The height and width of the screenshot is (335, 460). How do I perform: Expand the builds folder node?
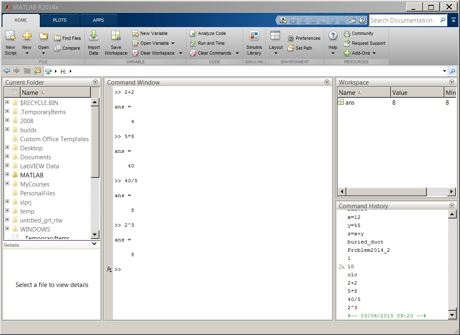pyautogui.click(x=7, y=129)
